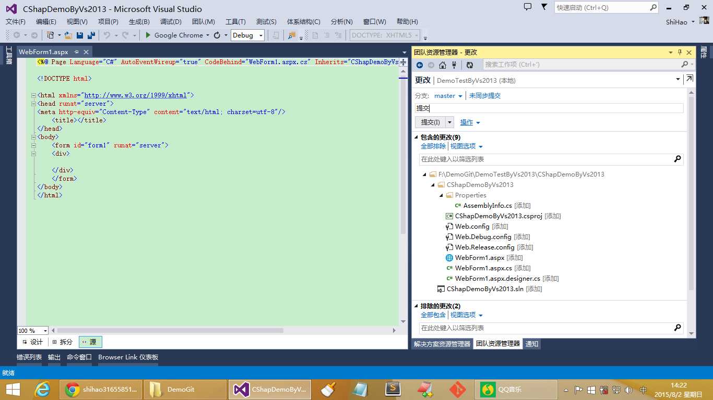Click the Home icon in Team Explorer
Image resolution: width=713 pixels, height=400 pixels.
click(443, 65)
